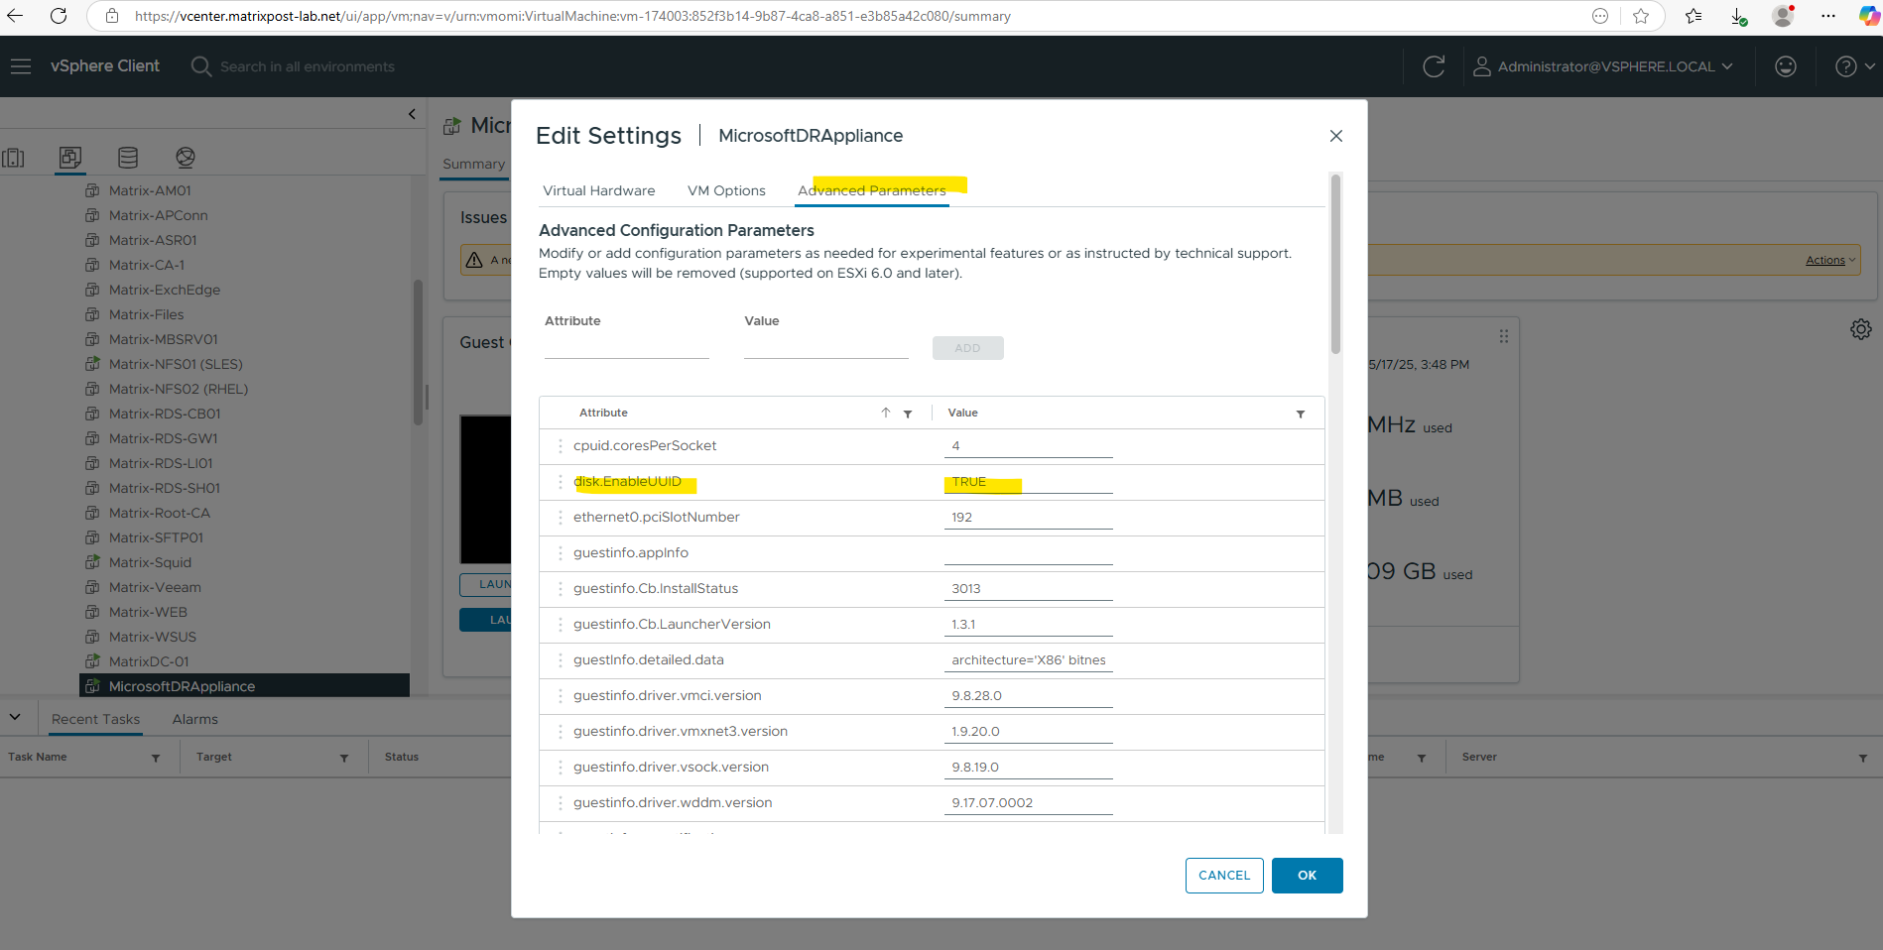Open the Value column filter
Viewport: 1883px width, 950px height.
[x=1301, y=414]
